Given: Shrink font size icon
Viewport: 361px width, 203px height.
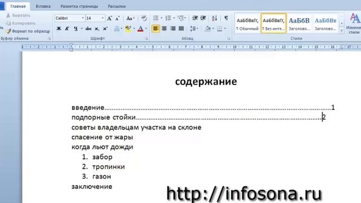Looking at the screenshot, I should [118, 18].
